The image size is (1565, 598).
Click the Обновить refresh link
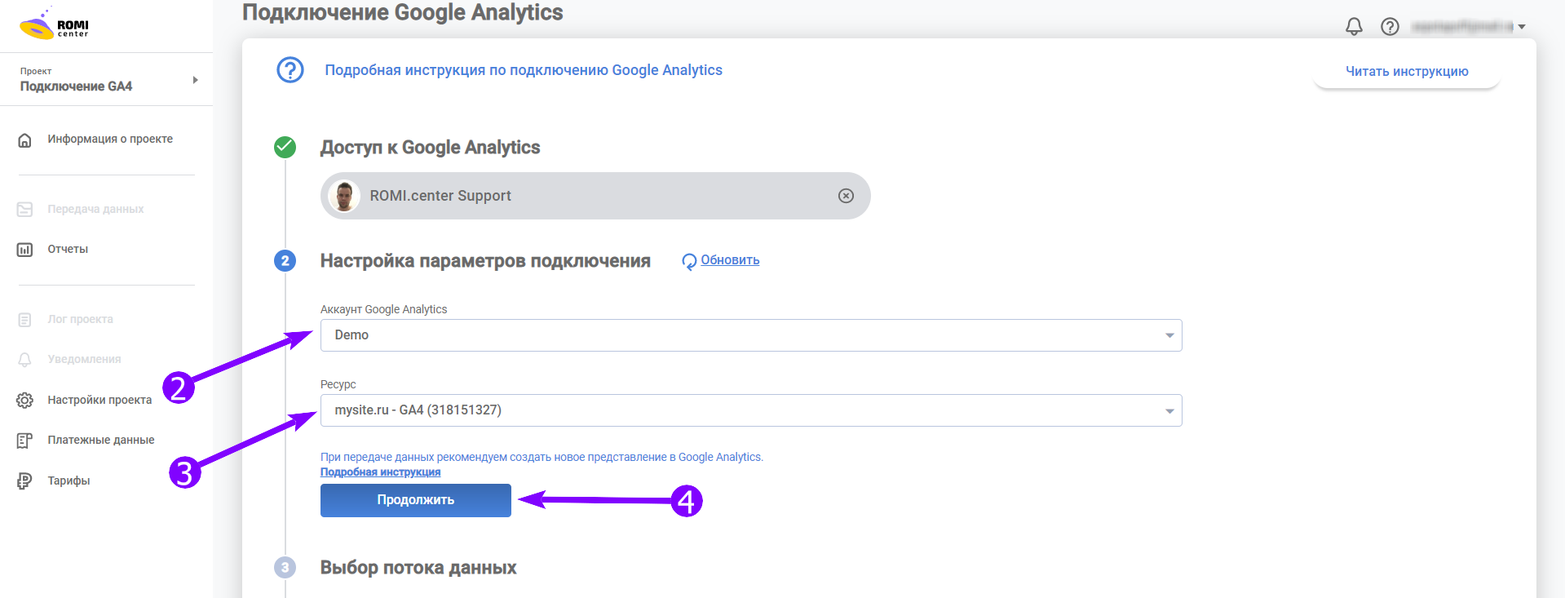click(730, 260)
